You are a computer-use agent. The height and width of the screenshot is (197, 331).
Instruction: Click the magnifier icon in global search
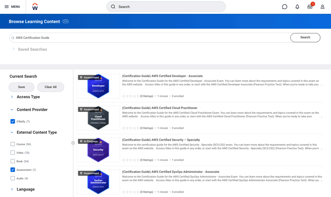(113, 7)
